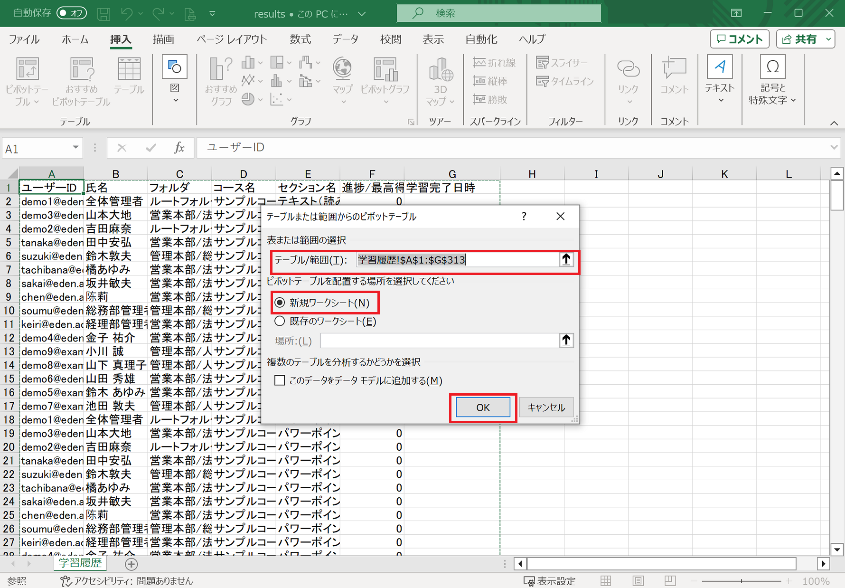Viewport: 845px width, 588px height.
Task: Open 記号と特殊文字 symbols button
Action: pyautogui.click(x=772, y=79)
